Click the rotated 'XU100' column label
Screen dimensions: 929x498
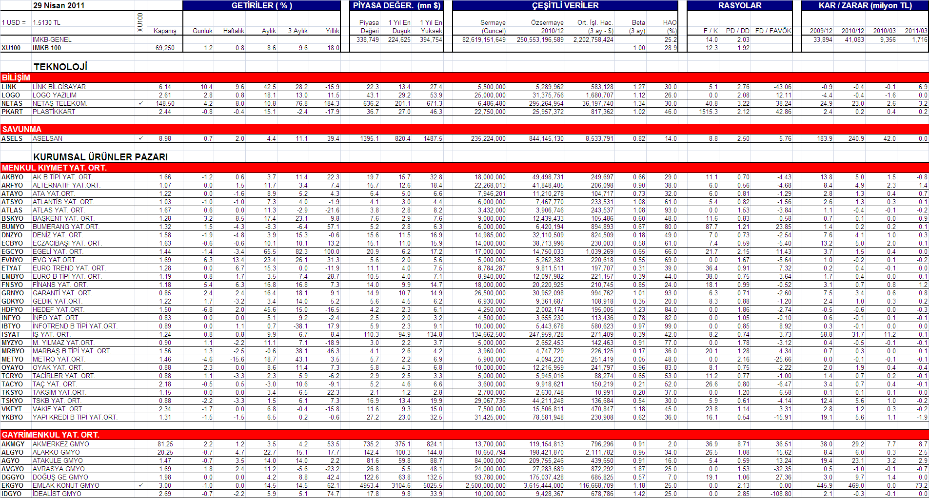click(x=140, y=23)
